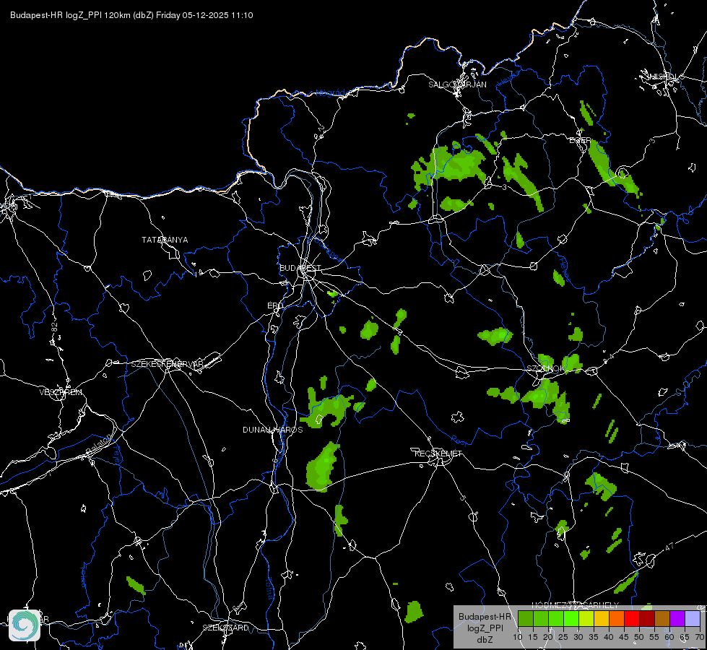This screenshot has width=707, height=650.
Task: Click the SZÉKESFEHÉRVÁR city label
Action: pyautogui.click(x=167, y=364)
